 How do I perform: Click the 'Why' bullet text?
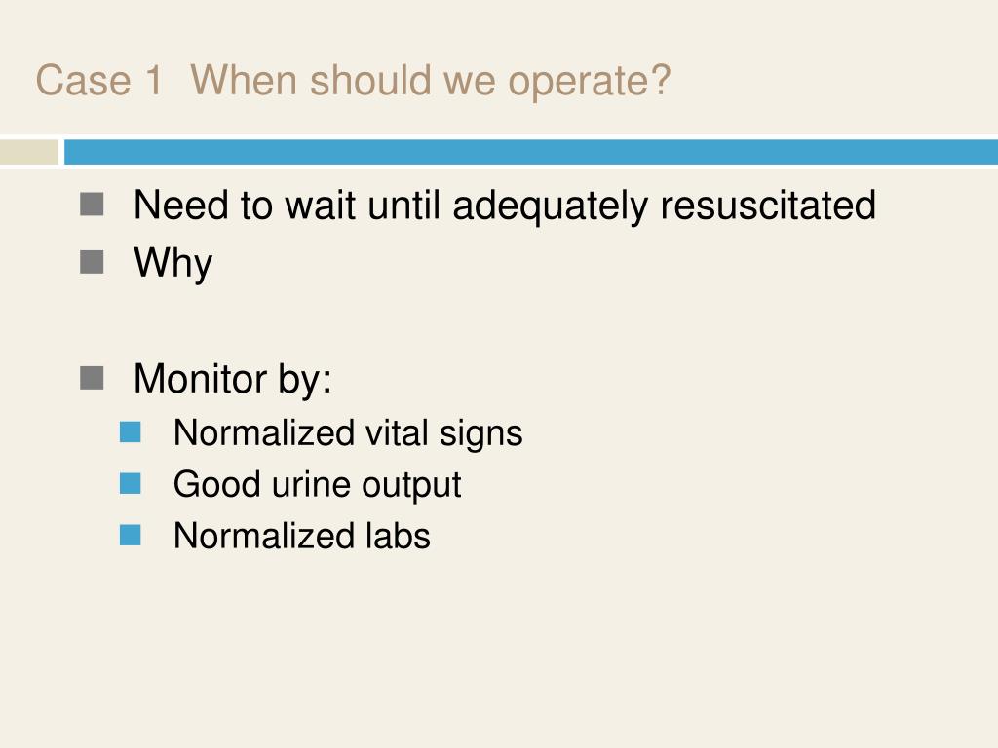(x=173, y=263)
